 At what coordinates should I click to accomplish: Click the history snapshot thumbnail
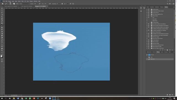149,55
